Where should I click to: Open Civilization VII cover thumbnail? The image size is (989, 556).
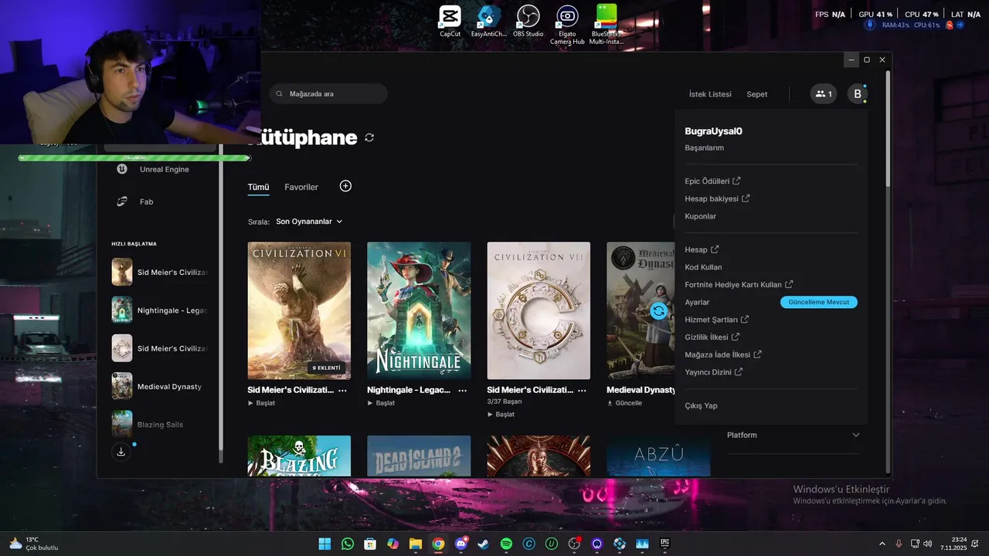(x=539, y=310)
